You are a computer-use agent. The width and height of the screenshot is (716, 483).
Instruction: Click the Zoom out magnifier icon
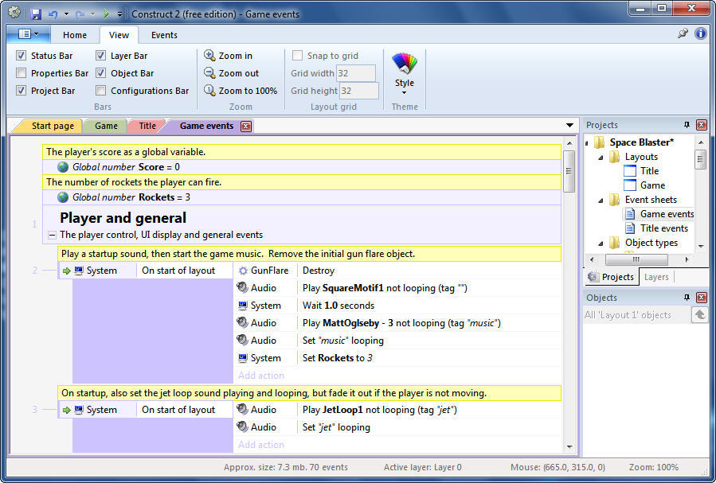tap(209, 72)
